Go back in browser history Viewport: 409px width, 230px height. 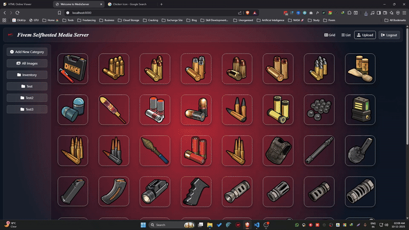(5, 13)
